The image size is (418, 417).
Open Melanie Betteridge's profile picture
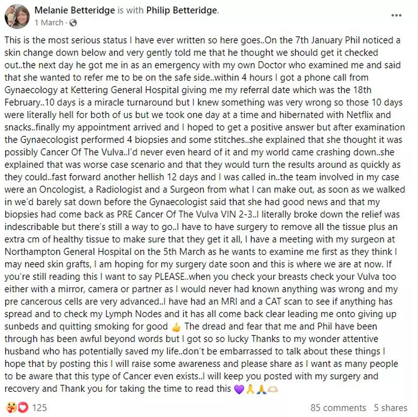point(17,17)
